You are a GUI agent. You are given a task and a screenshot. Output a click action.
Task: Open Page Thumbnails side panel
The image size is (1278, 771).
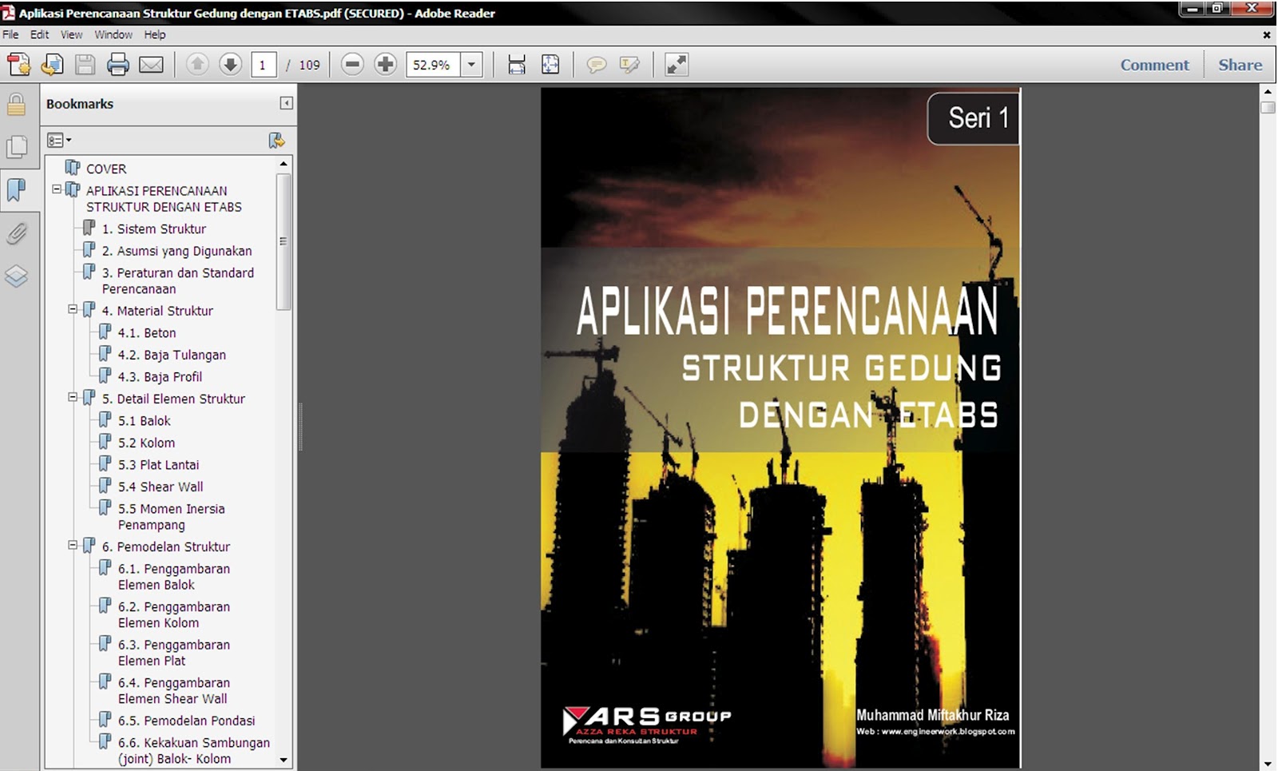pyautogui.click(x=16, y=147)
